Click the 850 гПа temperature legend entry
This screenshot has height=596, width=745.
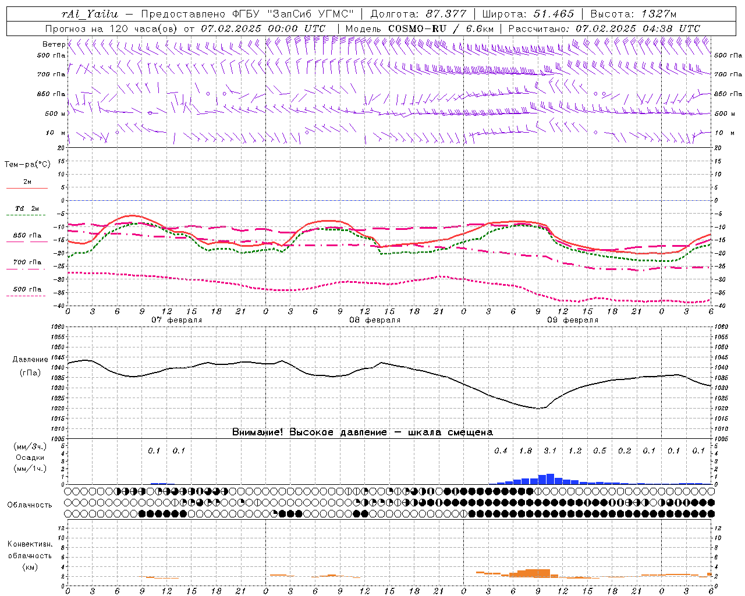click(x=27, y=236)
